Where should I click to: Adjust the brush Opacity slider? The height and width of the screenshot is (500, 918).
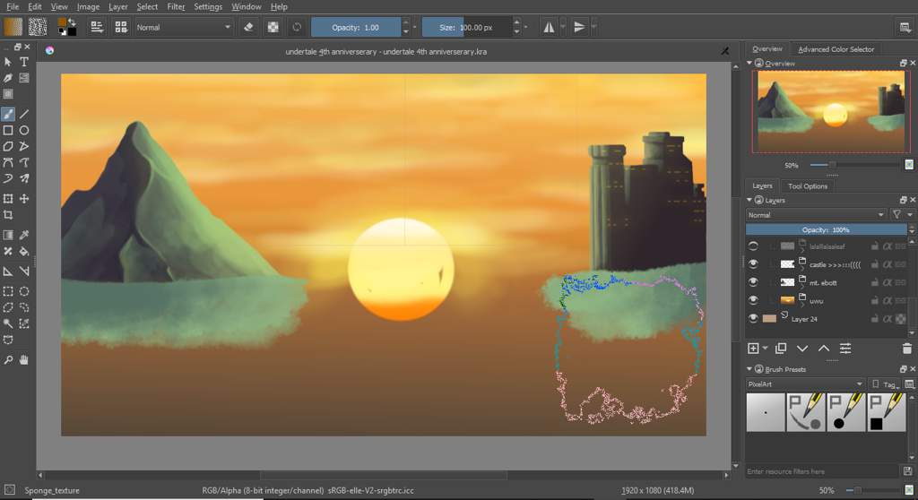(x=356, y=27)
